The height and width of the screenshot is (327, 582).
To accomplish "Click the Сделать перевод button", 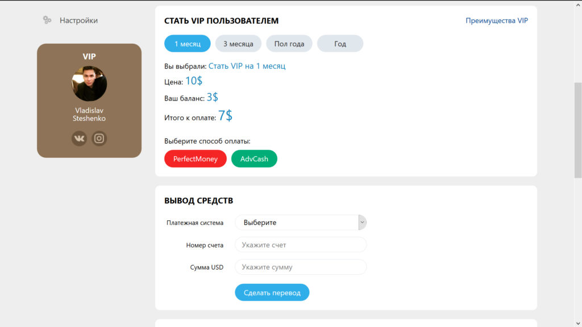I will coord(272,292).
